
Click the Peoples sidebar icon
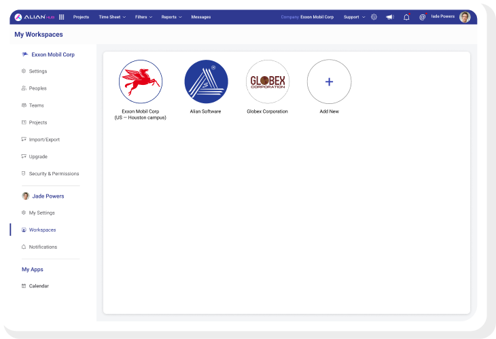(x=24, y=88)
